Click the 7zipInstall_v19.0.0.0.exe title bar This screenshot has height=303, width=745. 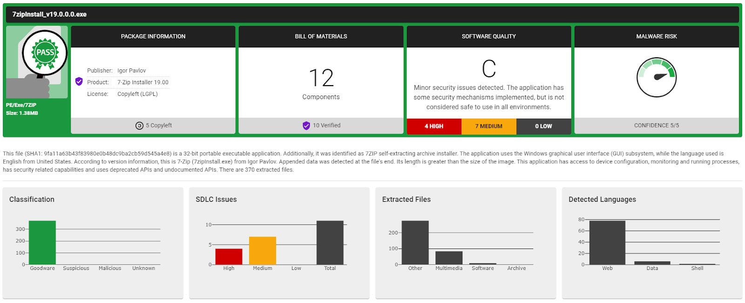pyautogui.click(x=372, y=14)
